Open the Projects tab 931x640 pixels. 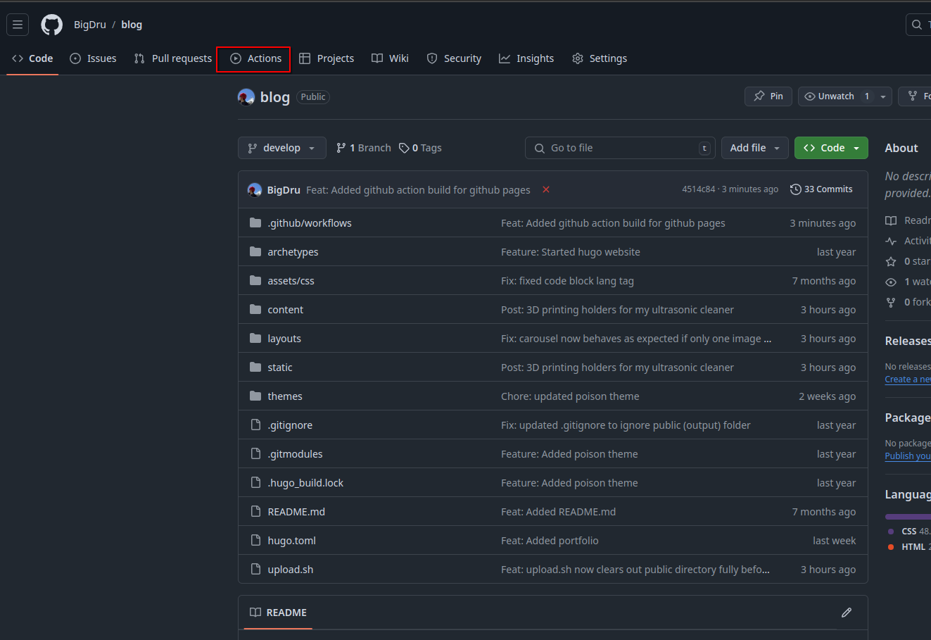pos(327,58)
